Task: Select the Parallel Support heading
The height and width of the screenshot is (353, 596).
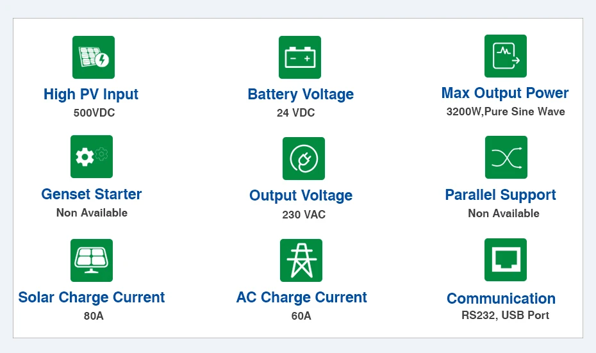Action: [501, 195]
